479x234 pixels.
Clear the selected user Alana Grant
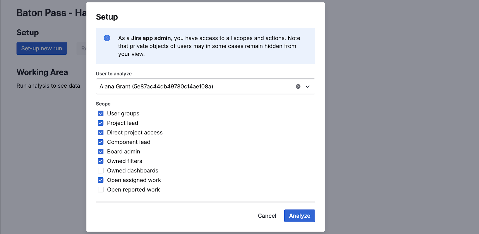(298, 87)
